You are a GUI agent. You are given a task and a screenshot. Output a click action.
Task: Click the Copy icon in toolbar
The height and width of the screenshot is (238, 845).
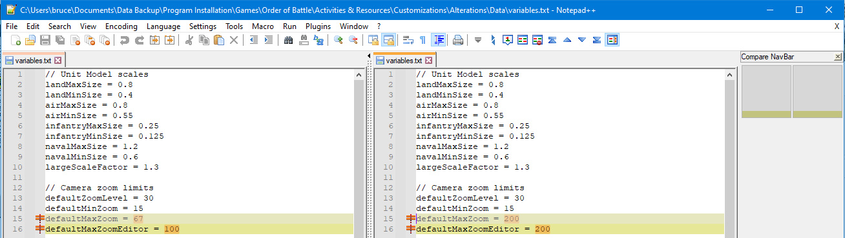click(x=203, y=40)
